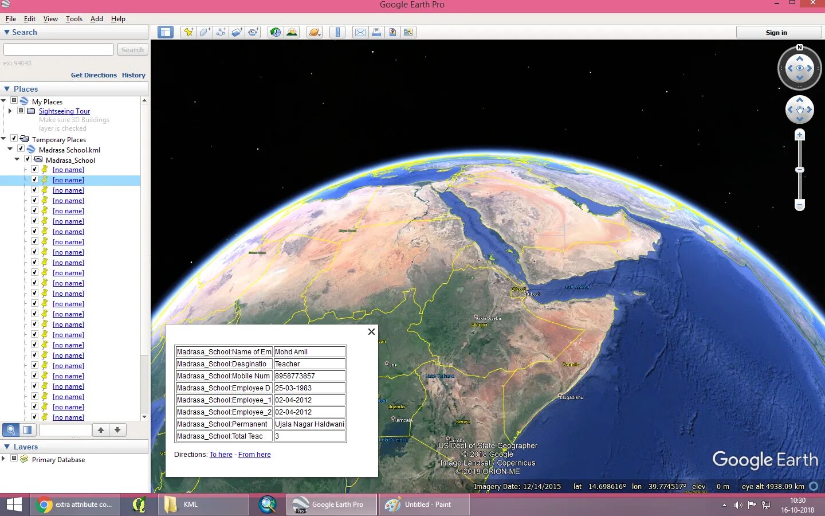The image size is (825, 516).
Task: Close the placemark info balloon
Action: (x=371, y=331)
